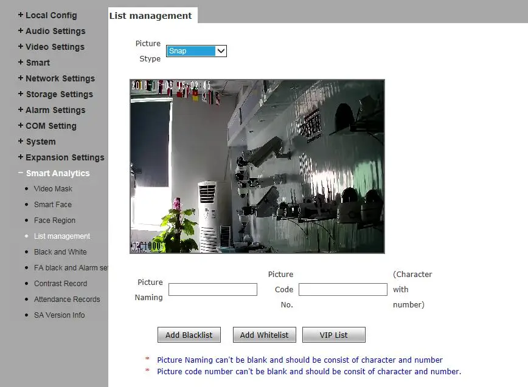
Task: Focus the Picture Code No. field
Action: click(343, 290)
